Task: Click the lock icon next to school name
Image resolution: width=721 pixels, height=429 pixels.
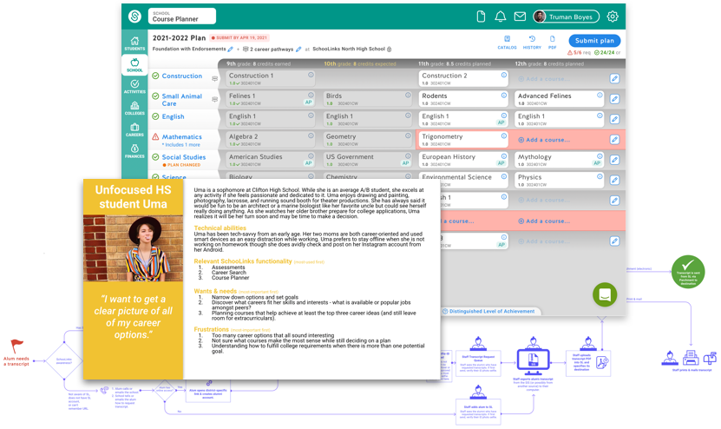Action: click(389, 49)
